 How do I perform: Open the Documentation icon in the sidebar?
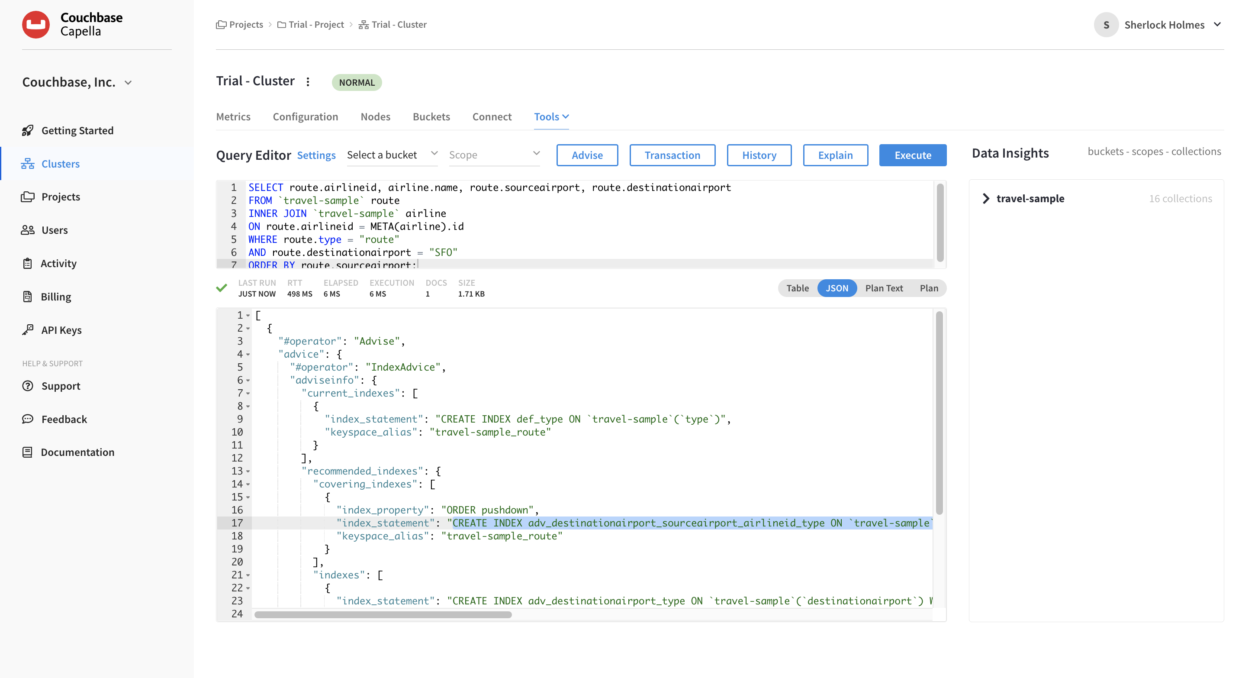[28, 452]
